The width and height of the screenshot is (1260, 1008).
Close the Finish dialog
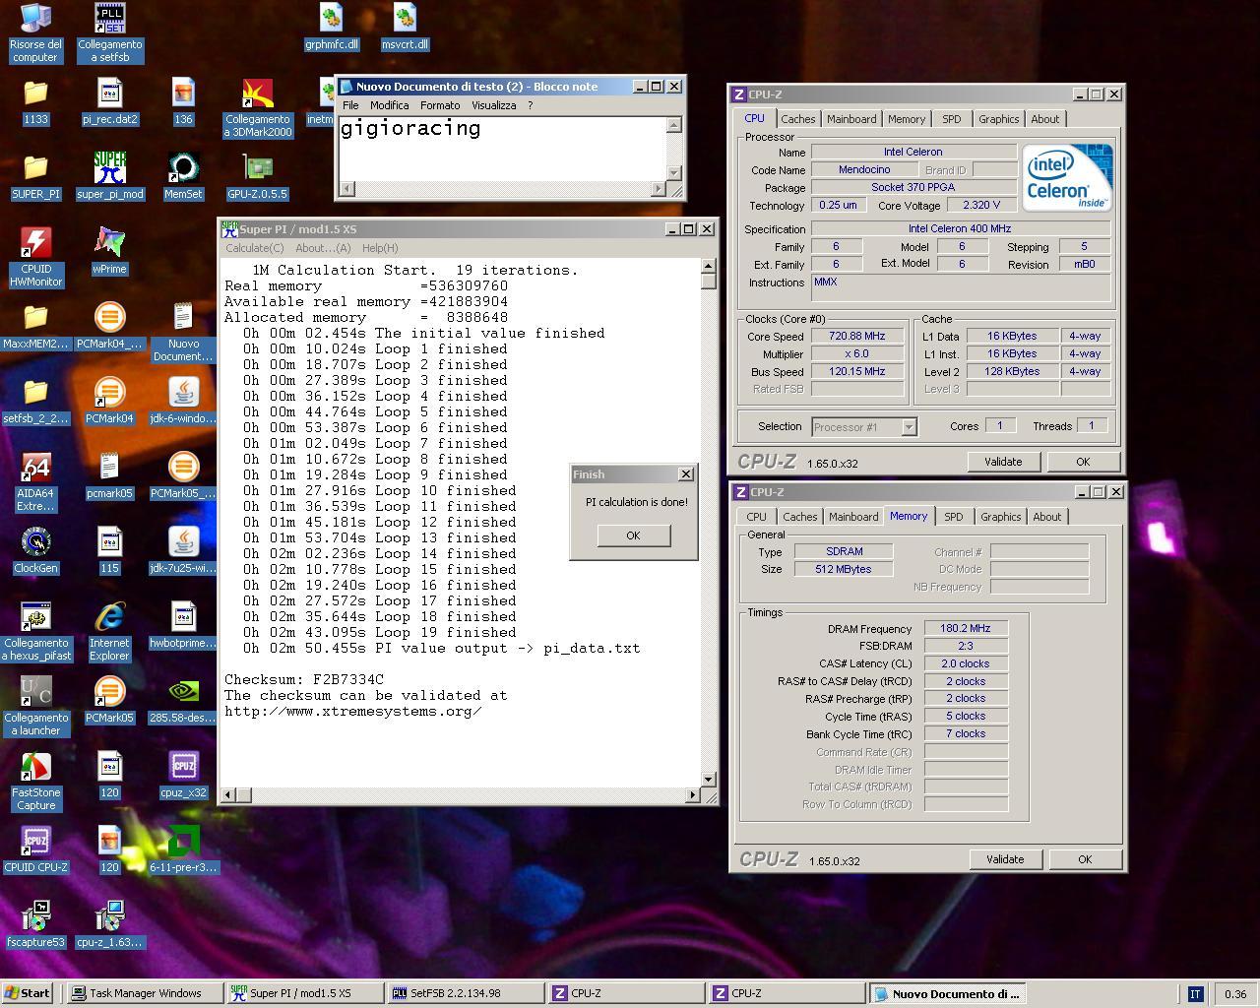click(x=686, y=474)
